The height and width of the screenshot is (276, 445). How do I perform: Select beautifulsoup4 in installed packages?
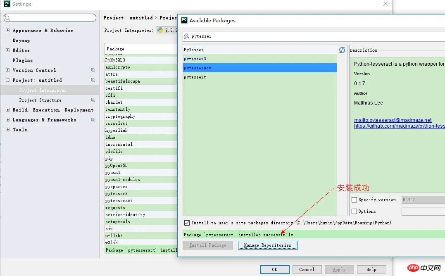tap(141, 81)
